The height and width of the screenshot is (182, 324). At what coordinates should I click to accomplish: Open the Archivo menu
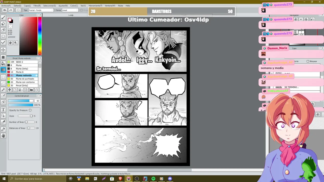click(x=6, y=6)
